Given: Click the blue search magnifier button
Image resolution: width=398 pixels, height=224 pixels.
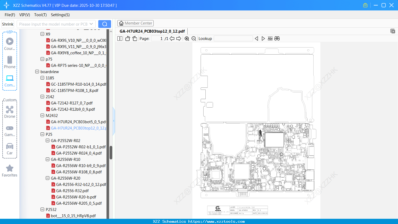Looking at the screenshot, I should click(105, 24).
